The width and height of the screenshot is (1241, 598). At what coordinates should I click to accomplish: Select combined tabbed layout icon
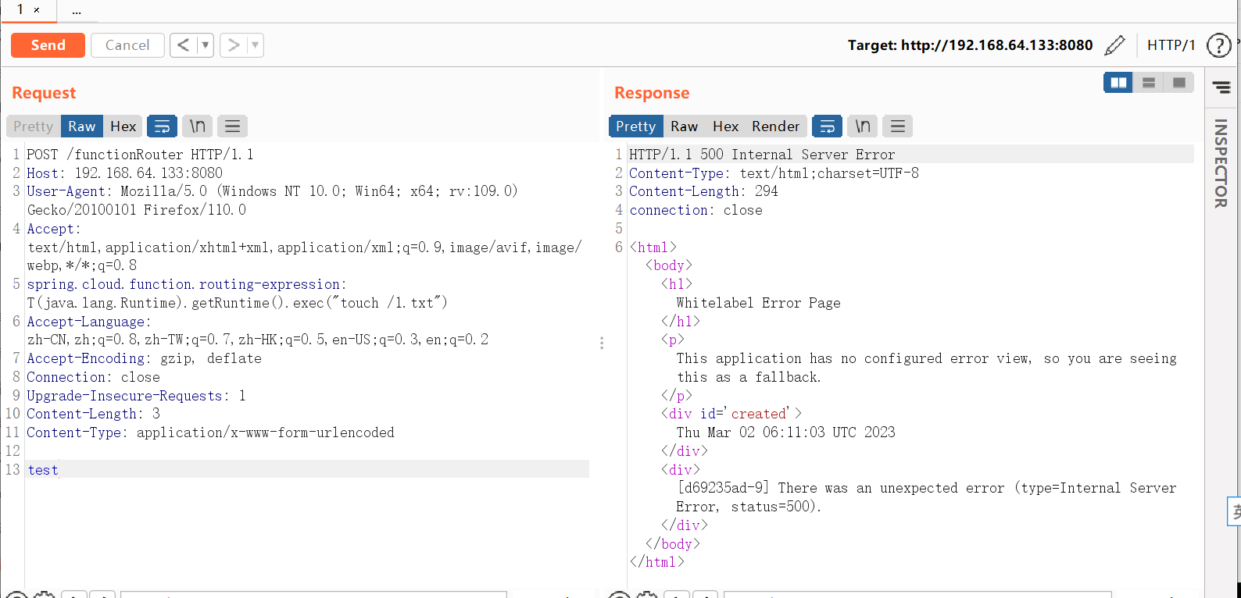pos(1179,82)
